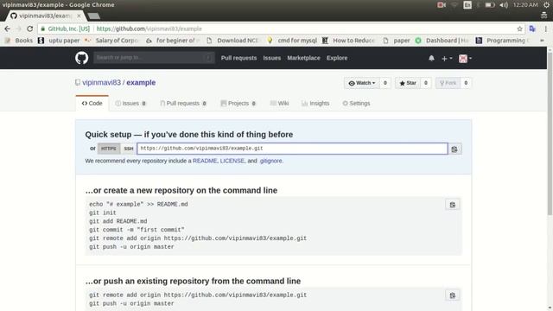Copy the quick setup repository URL
The width and height of the screenshot is (553, 311).
pyautogui.click(x=454, y=149)
